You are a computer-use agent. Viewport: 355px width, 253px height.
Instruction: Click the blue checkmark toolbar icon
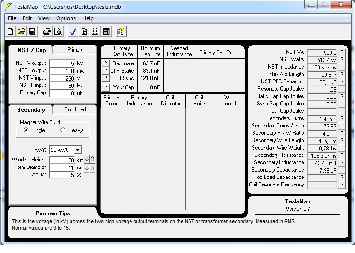(x=73, y=31)
